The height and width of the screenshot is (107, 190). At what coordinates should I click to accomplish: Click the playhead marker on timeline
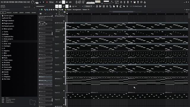(67, 14)
